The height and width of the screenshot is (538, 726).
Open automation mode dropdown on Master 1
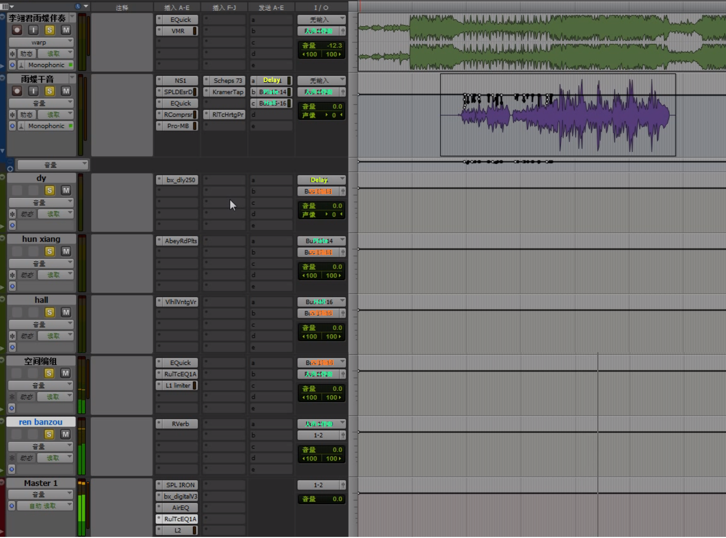[x=45, y=506]
